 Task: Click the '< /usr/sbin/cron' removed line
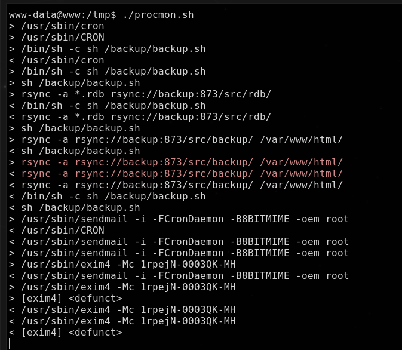coord(57,60)
